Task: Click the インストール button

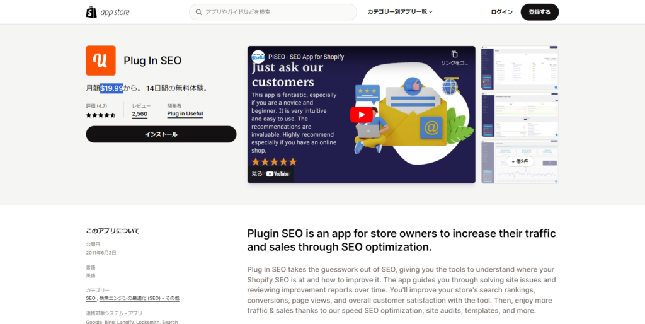Action: click(x=161, y=134)
